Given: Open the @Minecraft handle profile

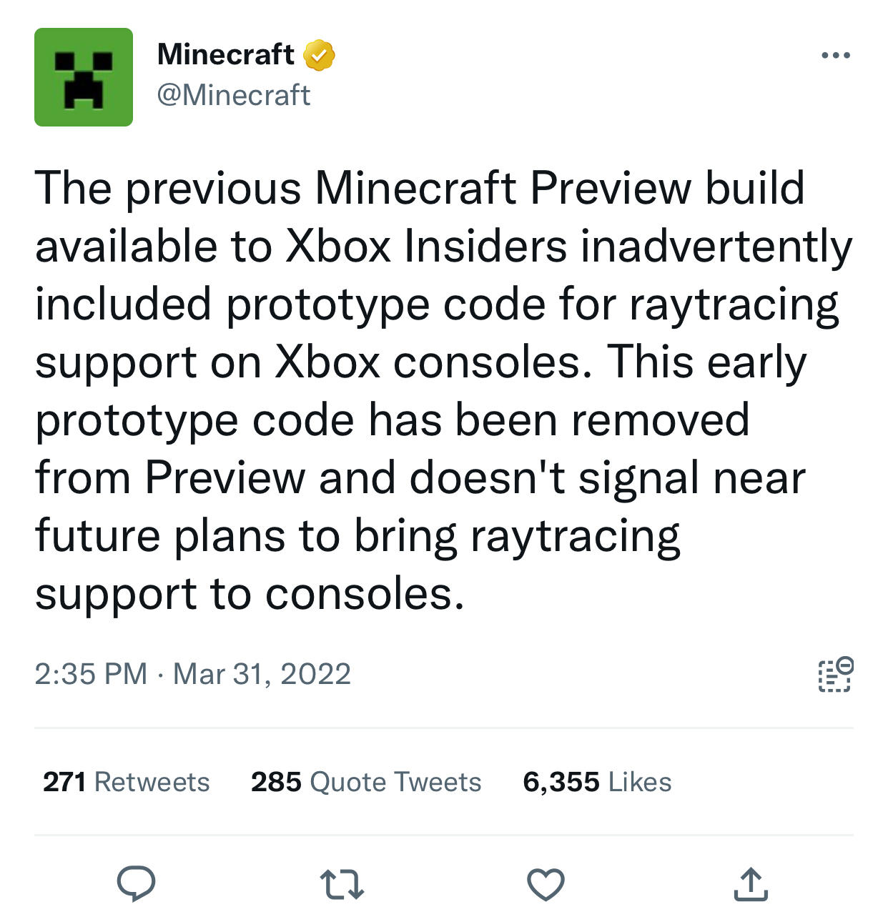Looking at the screenshot, I should 234,95.
